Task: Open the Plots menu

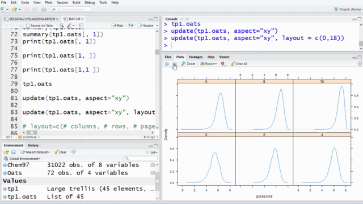Action: click(x=49, y=2)
